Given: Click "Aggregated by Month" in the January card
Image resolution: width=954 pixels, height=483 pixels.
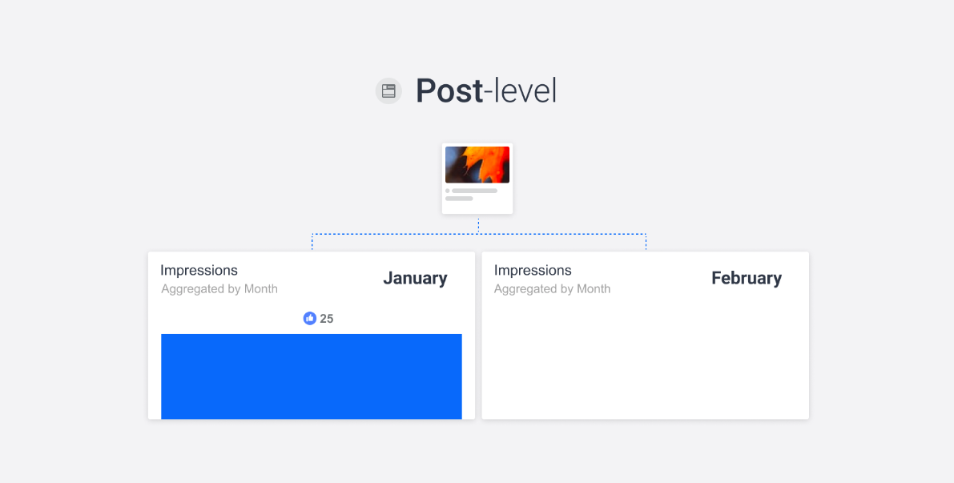Looking at the screenshot, I should (x=219, y=289).
